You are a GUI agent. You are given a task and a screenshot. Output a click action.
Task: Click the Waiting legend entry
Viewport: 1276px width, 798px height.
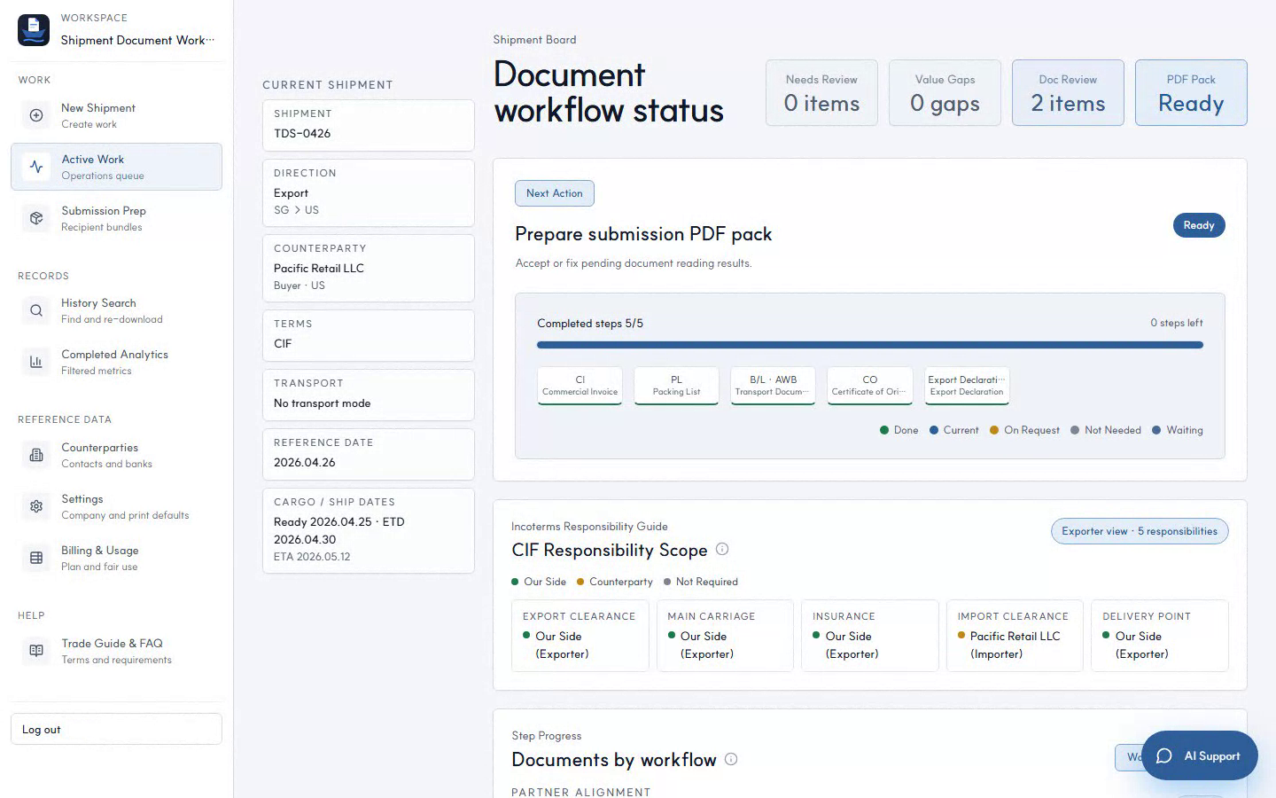[1178, 430]
